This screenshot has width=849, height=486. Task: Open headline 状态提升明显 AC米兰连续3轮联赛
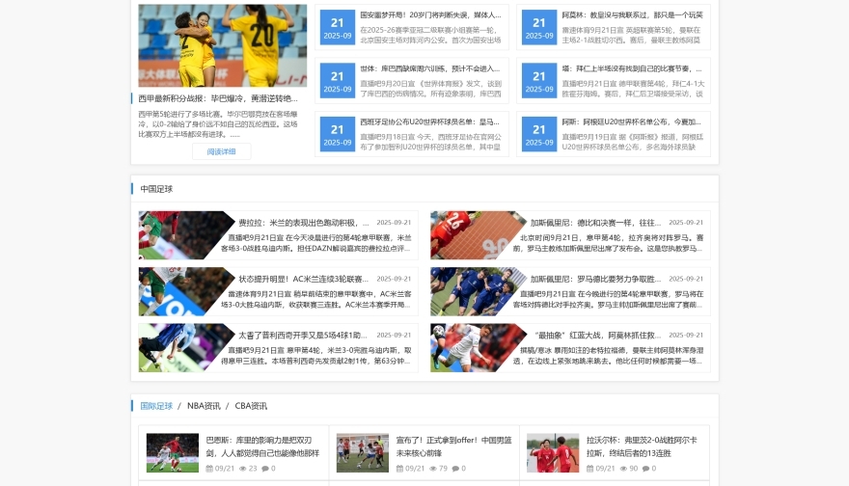point(303,279)
